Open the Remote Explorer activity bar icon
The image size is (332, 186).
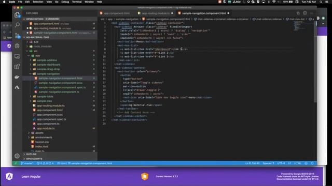17,56
